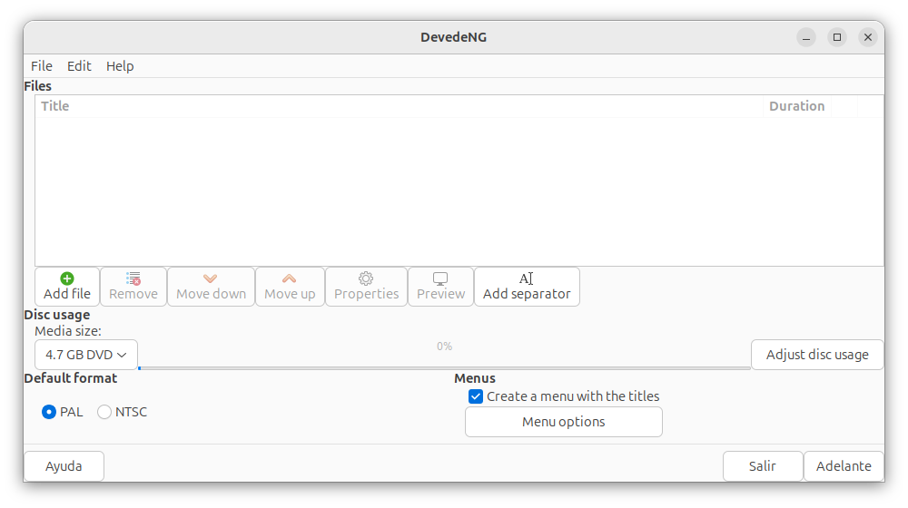Screen dimensions: 908x508
Task: Open the 4.7 GB DVD media size dropdown
Action: click(86, 355)
